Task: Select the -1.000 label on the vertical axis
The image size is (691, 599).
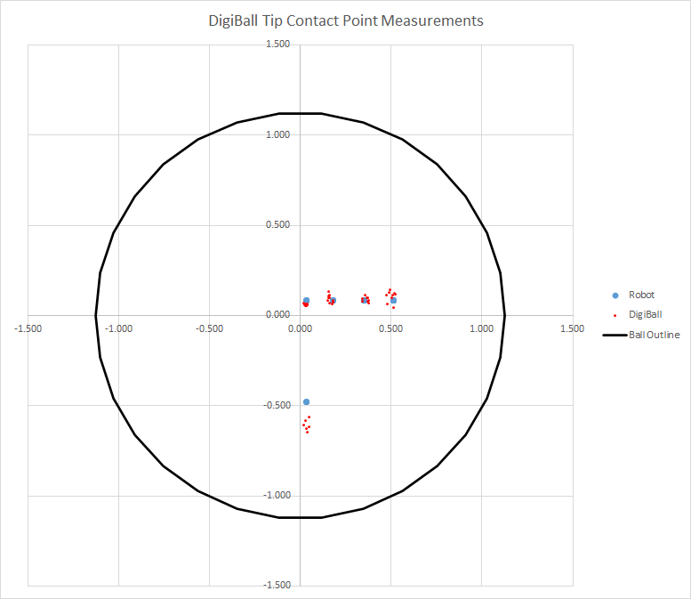Action: pyautogui.click(x=277, y=496)
